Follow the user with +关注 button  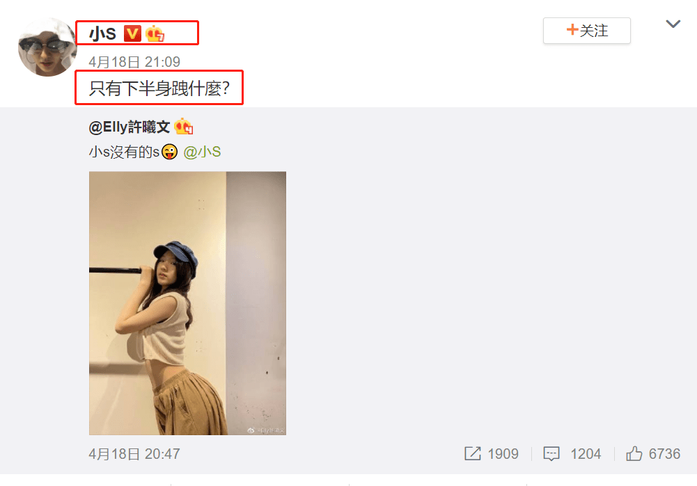[586, 31]
